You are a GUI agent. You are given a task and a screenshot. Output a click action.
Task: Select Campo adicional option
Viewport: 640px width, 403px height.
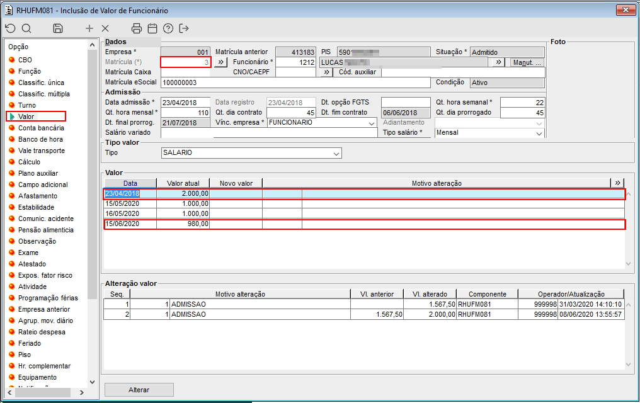point(43,184)
